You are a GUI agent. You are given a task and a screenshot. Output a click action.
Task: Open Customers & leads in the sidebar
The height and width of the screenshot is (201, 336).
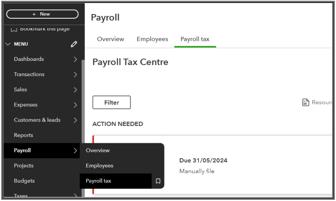37,120
